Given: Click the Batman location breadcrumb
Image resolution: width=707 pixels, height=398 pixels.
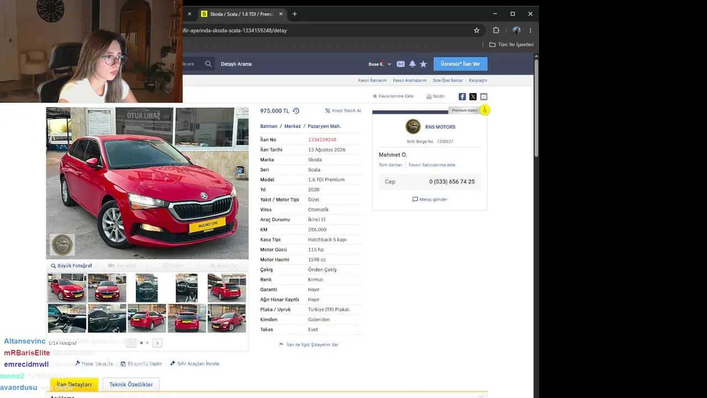Looking at the screenshot, I should click(x=269, y=126).
